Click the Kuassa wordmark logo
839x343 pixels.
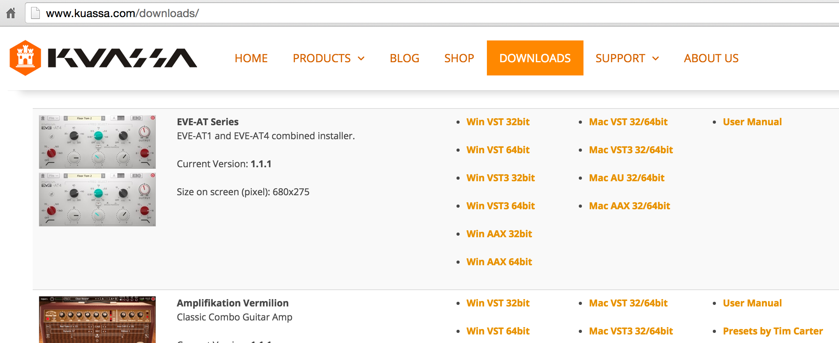coord(122,58)
